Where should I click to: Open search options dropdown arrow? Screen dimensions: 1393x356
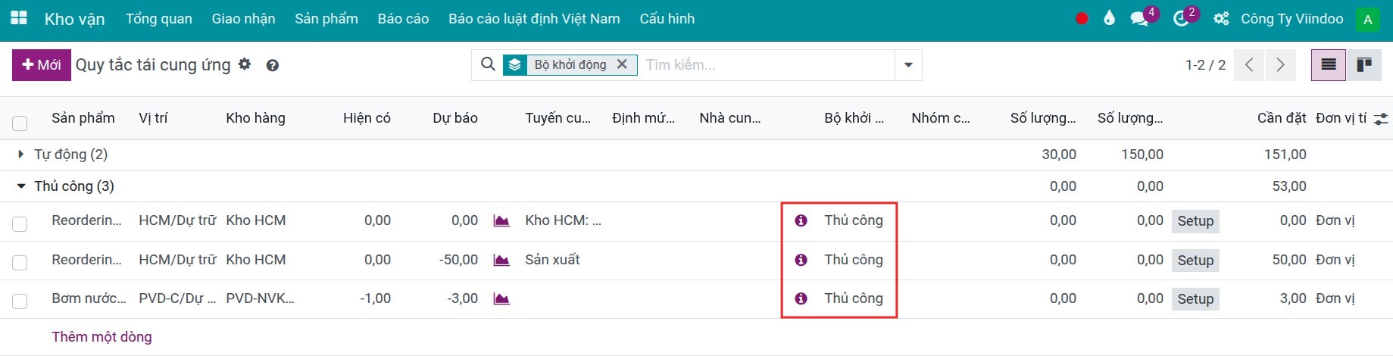coord(908,65)
